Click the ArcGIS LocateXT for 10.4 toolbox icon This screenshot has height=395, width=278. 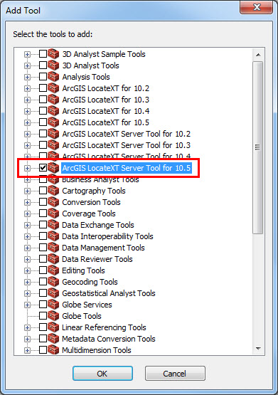(x=53, y=111)
